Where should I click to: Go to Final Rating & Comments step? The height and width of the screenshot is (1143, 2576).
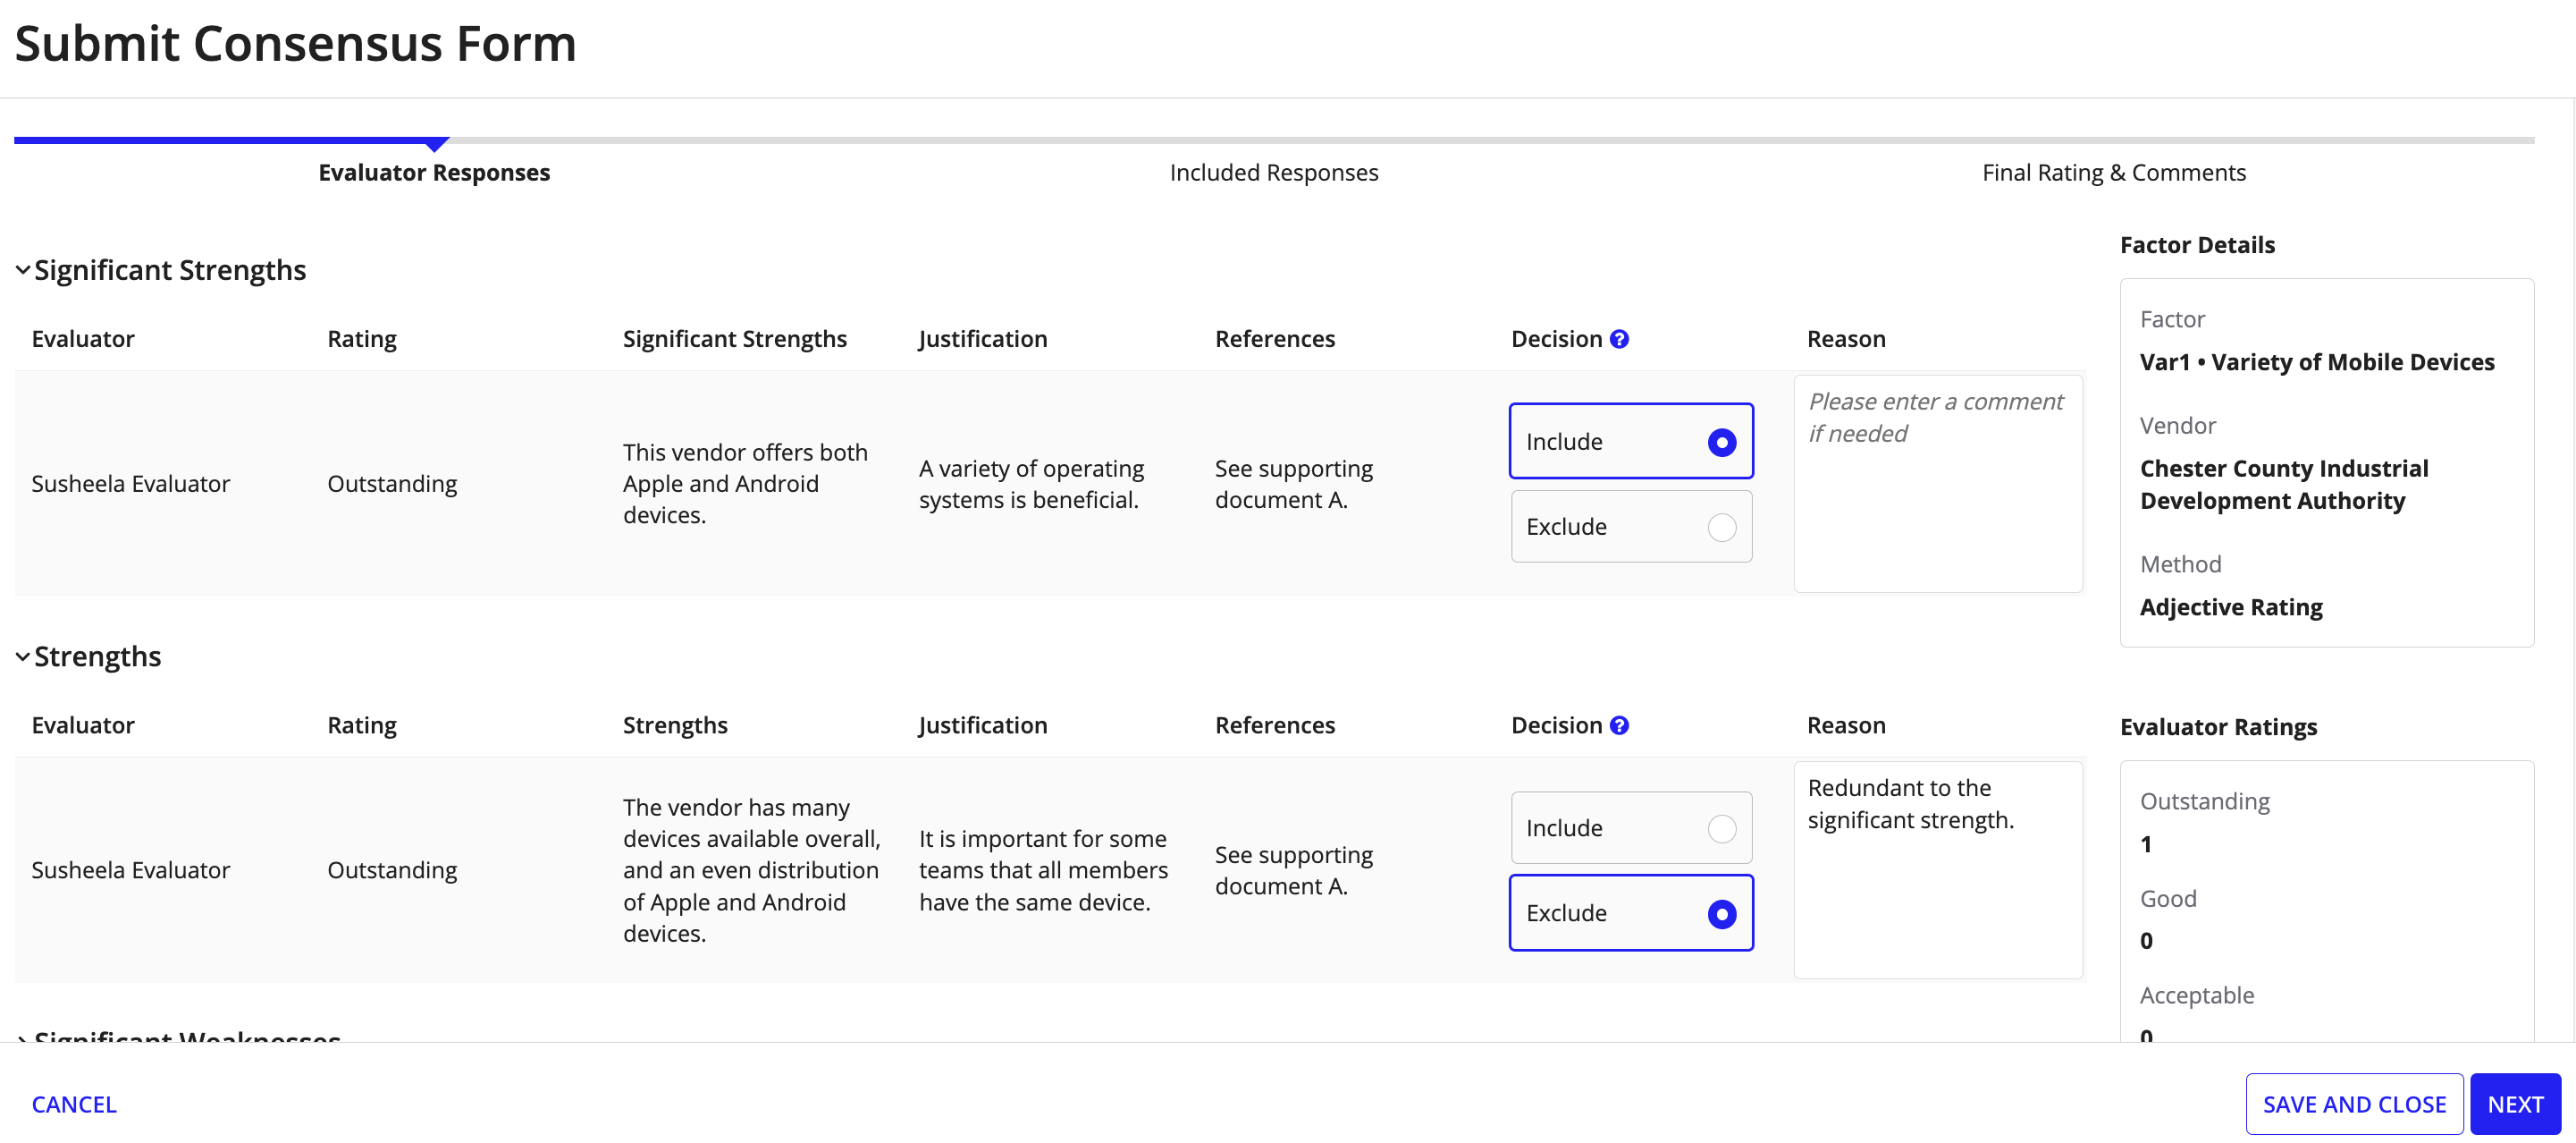coord(2114,172)
